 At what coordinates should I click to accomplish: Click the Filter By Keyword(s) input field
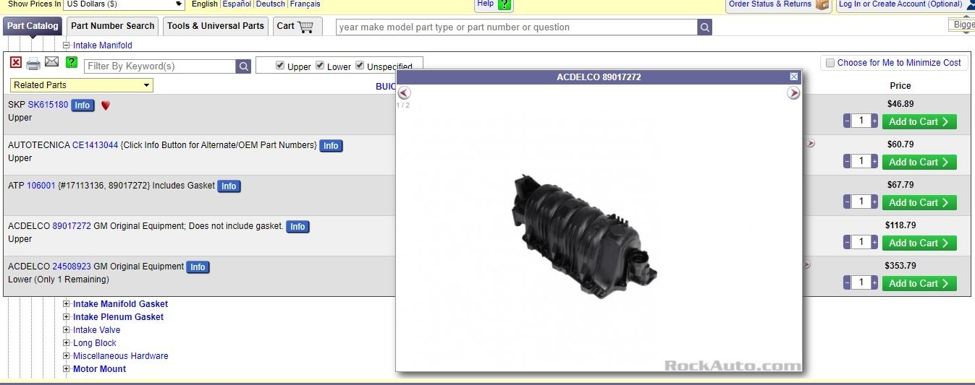pyautogui.click(x=161, y=66)
